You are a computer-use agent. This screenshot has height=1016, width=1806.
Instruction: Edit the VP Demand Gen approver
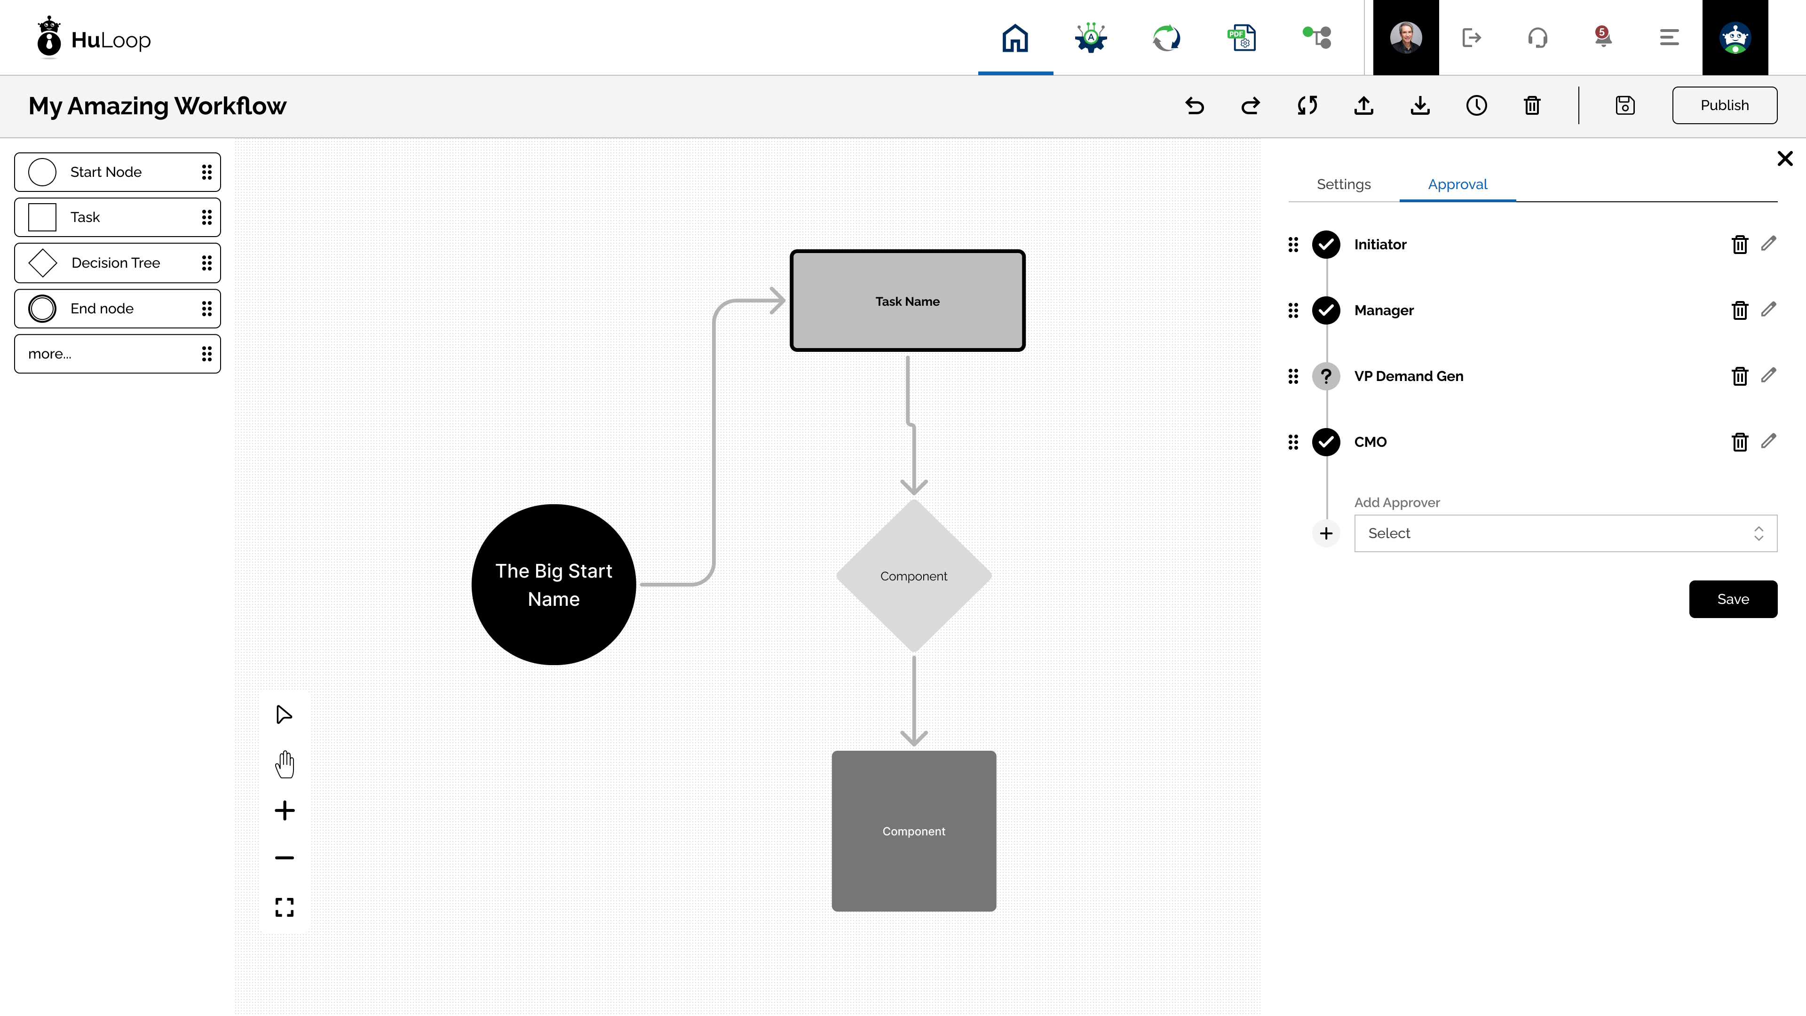pyautogui.click(x=1769, y=375)
